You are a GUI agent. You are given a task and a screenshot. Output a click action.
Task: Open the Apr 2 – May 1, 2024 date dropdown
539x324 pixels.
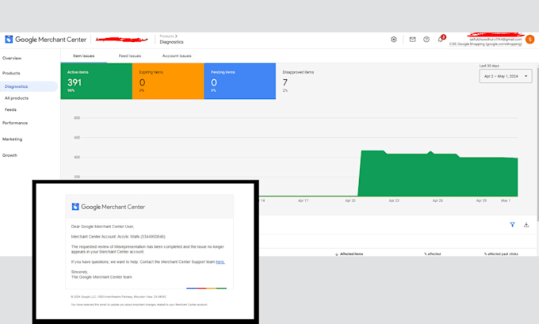506,76
